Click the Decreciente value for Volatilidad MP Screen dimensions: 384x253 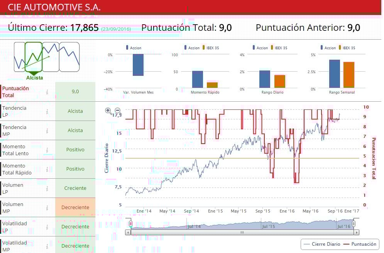coord(75,246)
